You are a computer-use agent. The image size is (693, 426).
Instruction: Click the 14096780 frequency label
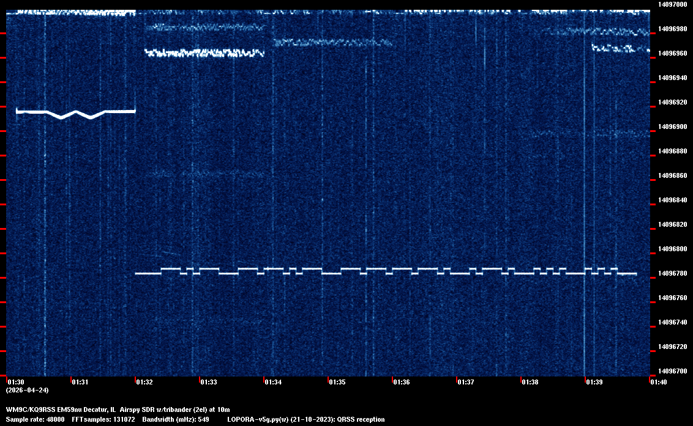(673, 273)
